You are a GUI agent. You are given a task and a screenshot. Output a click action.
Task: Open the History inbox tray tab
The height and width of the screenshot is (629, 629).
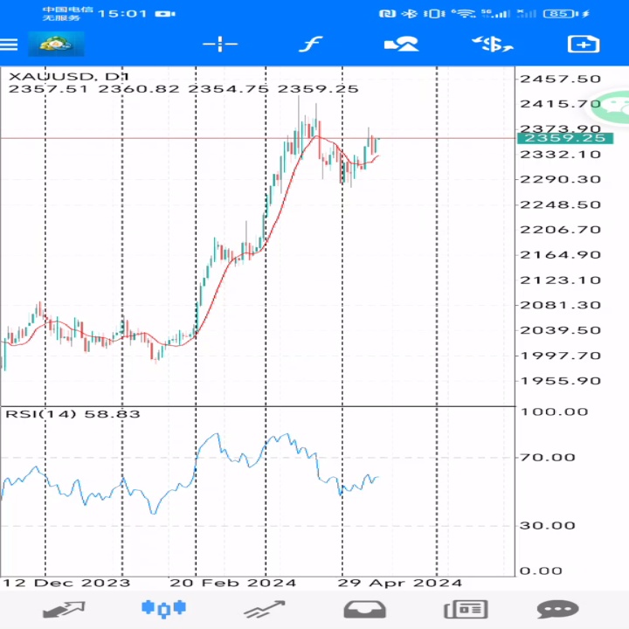pyautogui.click(x=364, y=609)
